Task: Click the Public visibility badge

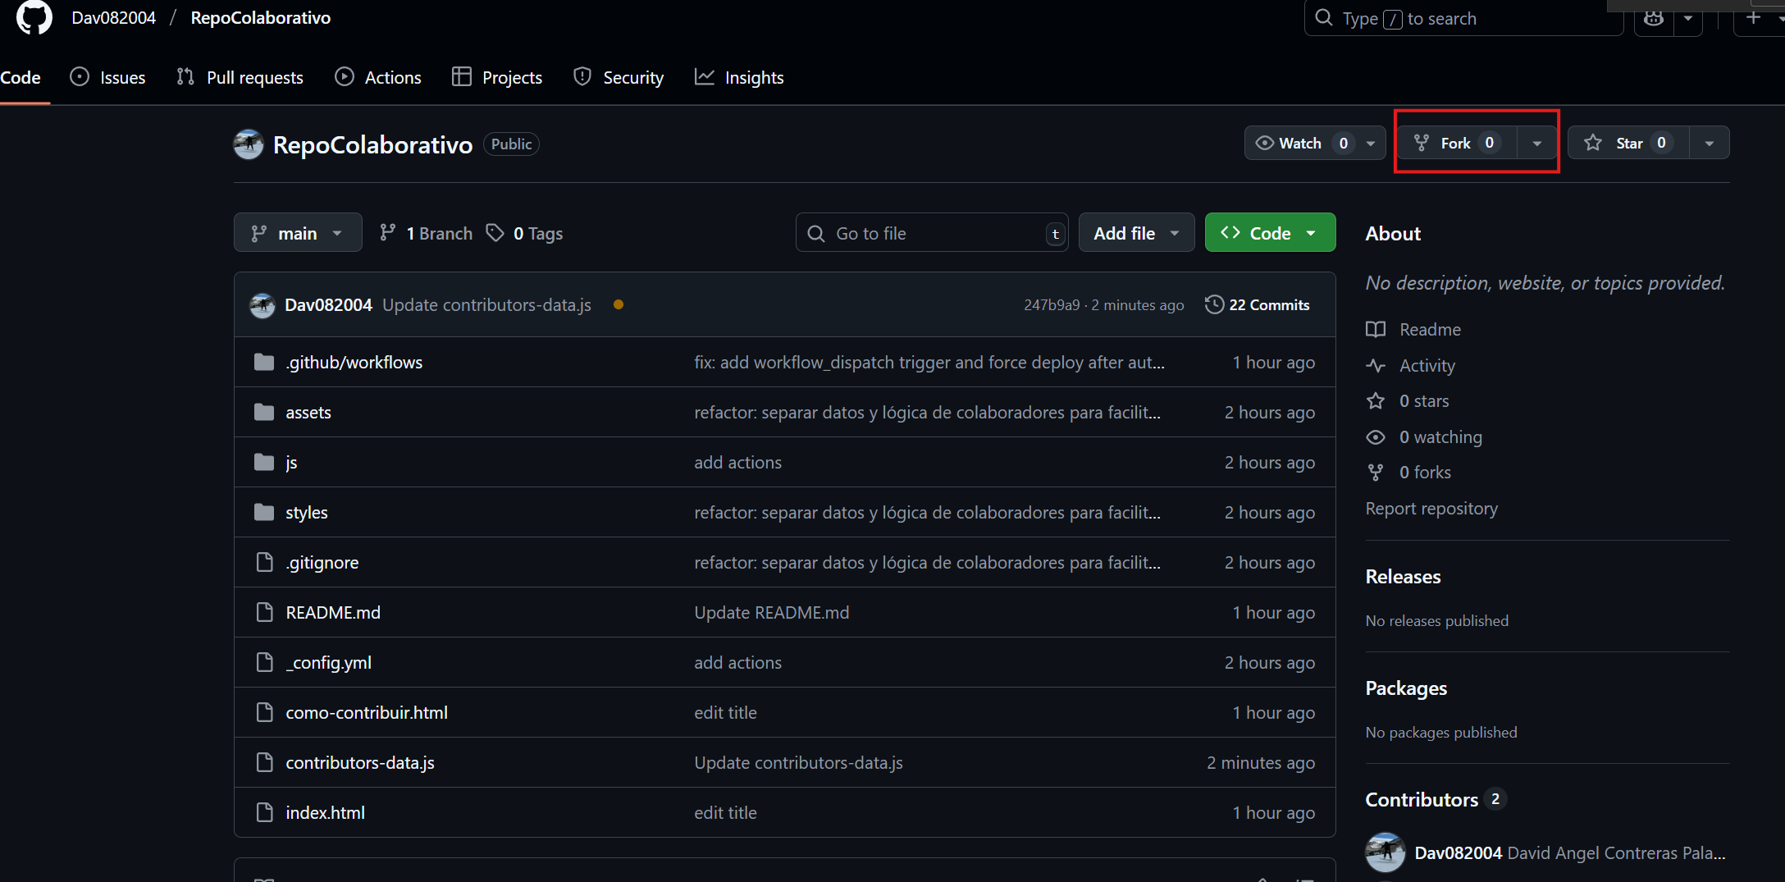Action: (511, 144)
